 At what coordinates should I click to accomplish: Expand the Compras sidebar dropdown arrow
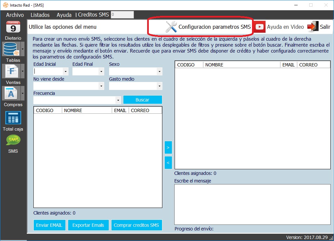[22, 93]
